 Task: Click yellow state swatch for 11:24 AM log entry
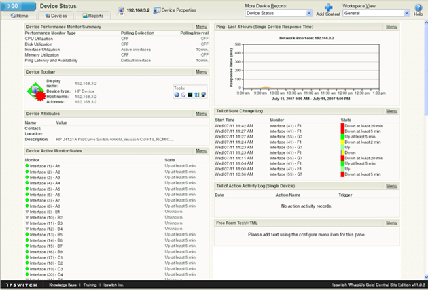point(342,142)
